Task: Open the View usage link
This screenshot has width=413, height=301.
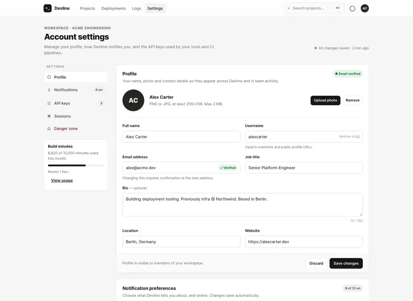Action: 62,181
